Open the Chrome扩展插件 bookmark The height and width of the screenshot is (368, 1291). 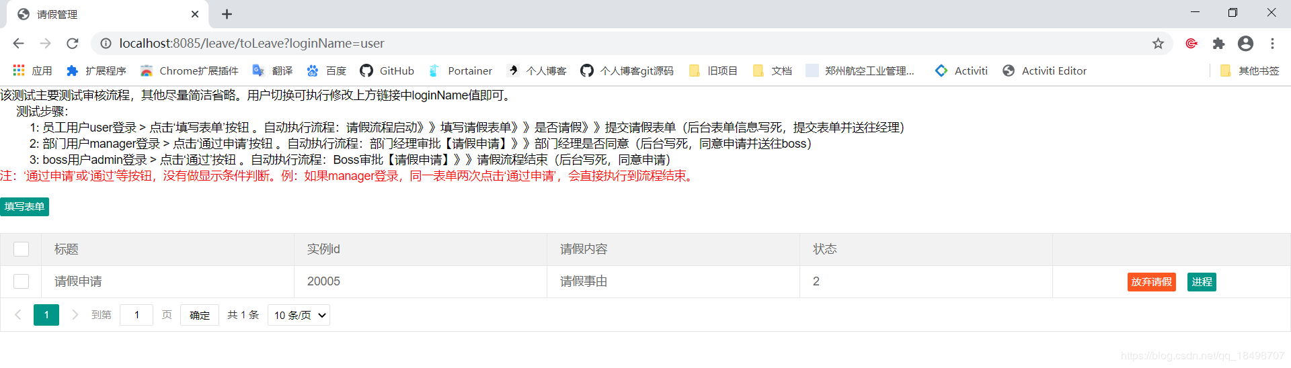pos(189,71)
